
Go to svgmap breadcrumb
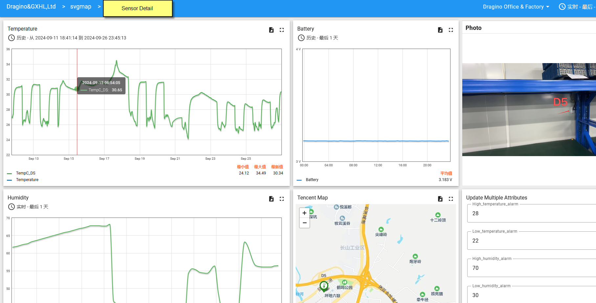tap(80, 7)
